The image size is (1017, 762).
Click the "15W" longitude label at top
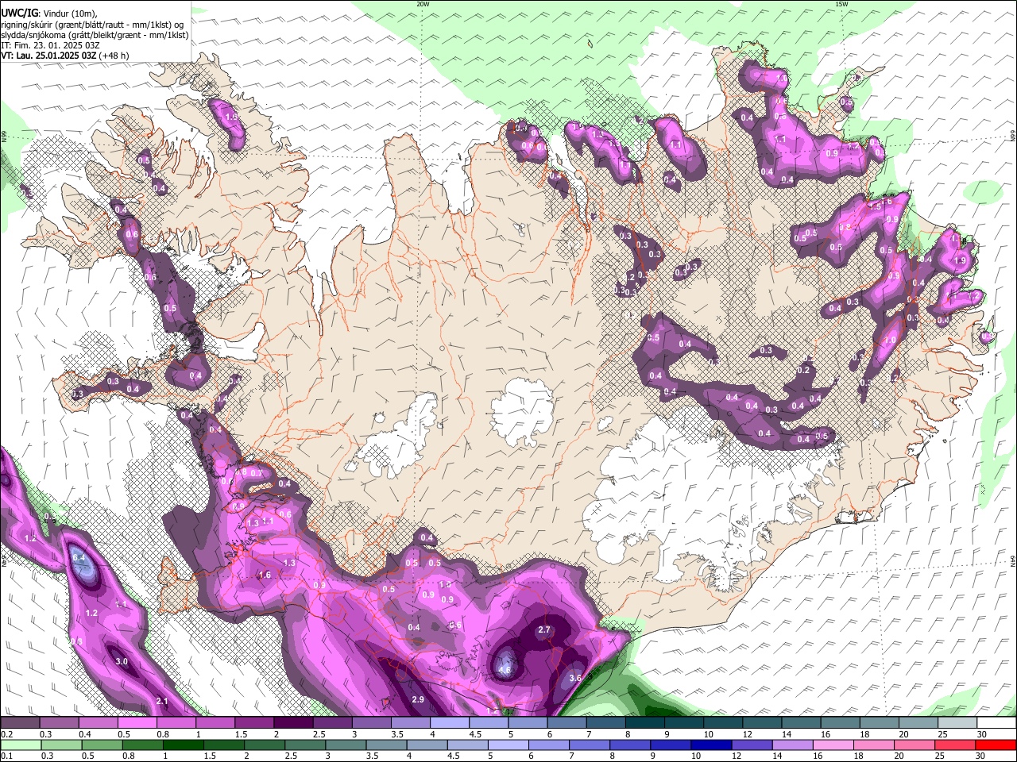[x=841, y=4]
